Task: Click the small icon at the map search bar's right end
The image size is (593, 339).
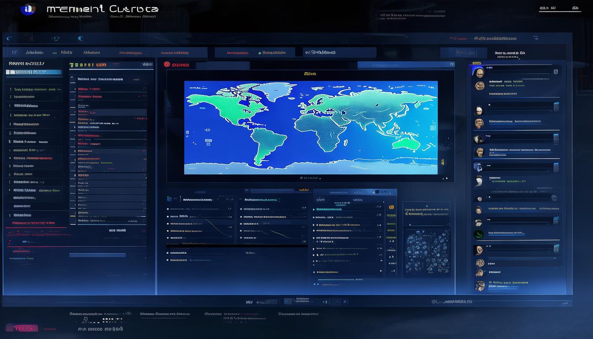Action: point(451,64)
